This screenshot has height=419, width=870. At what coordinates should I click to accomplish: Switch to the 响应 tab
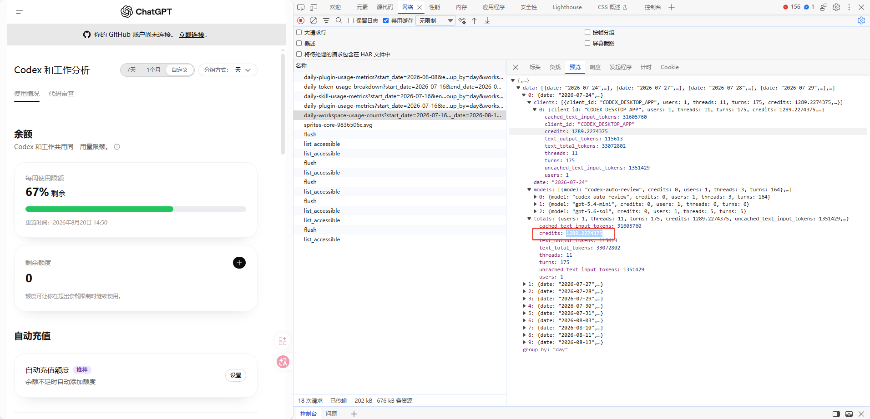[595, 67]
